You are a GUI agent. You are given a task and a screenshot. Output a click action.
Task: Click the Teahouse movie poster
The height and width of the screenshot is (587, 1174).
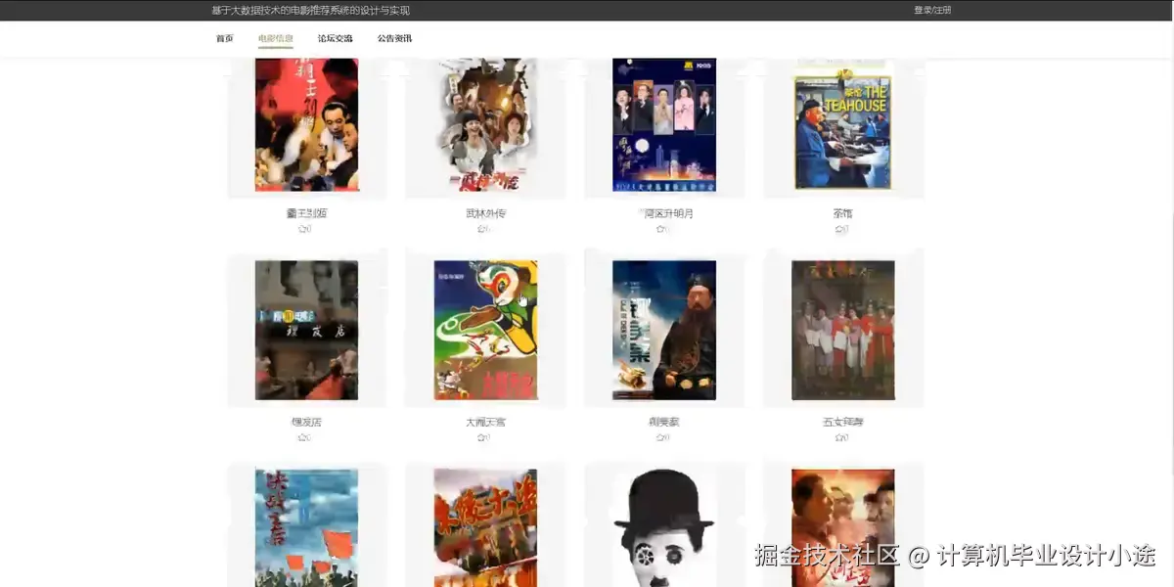pyautogui.click(x=843, y=124)
